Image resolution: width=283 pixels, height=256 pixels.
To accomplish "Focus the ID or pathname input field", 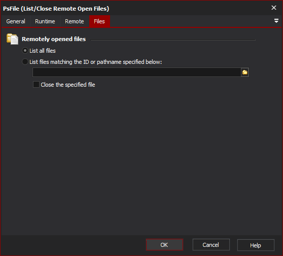I will click(x=137, y=72).
